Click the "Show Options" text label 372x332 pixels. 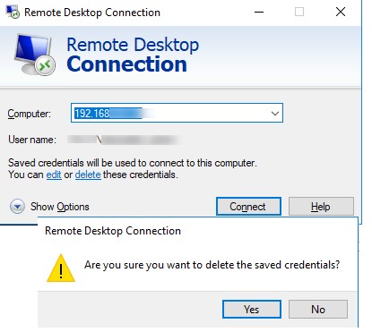click(x=60, y=207)
